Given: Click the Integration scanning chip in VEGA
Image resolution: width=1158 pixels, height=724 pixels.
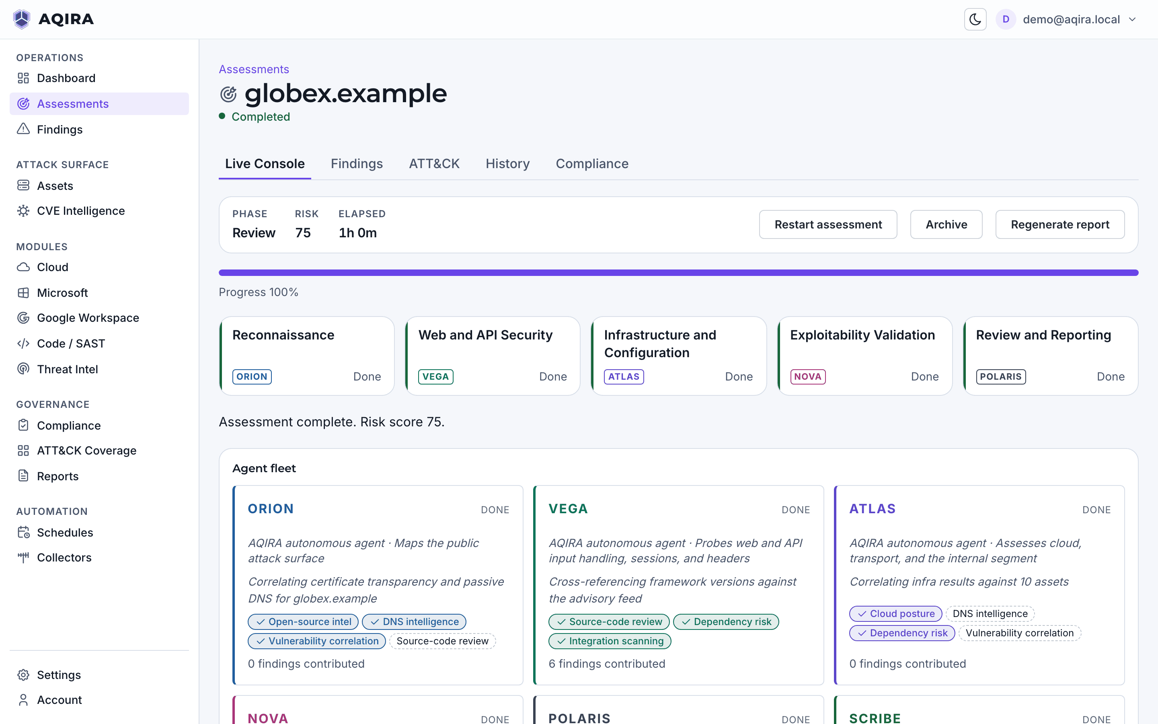Looking at the screenshot, I should click(610, 641).
